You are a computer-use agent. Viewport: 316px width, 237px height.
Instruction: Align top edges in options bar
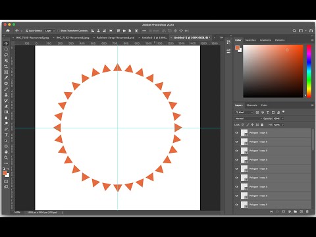point(118,31)
